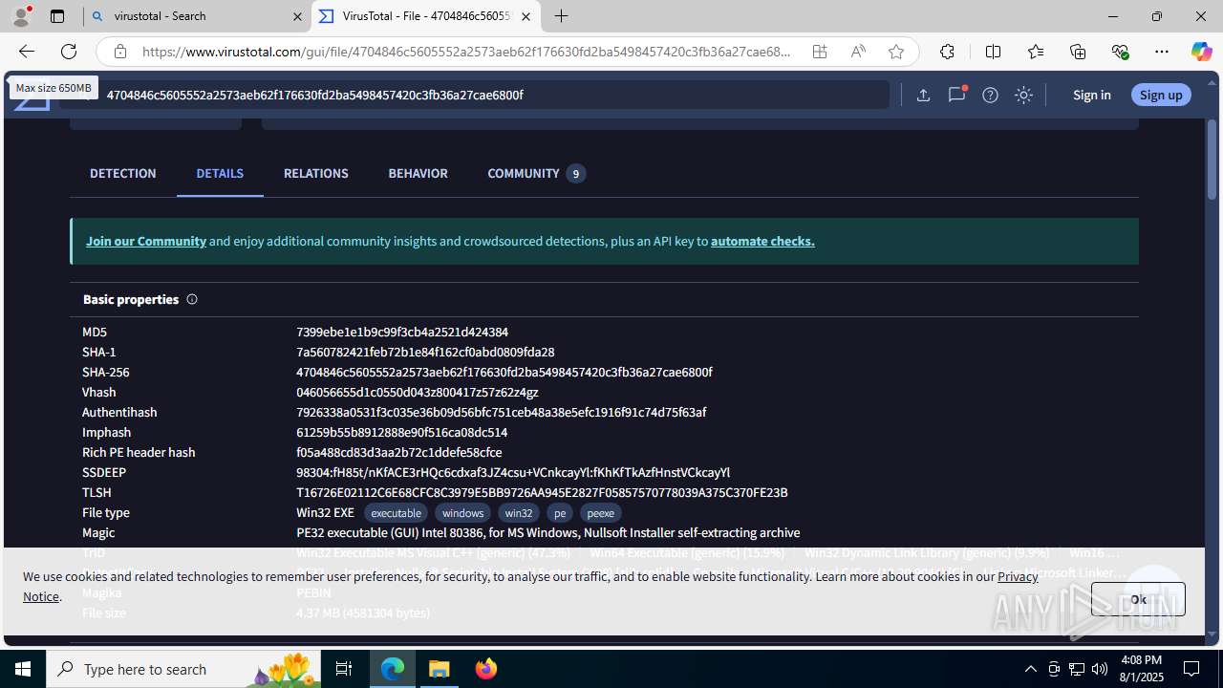
Task: Open Tab actions menu icon
Action: tap(57, 16)
